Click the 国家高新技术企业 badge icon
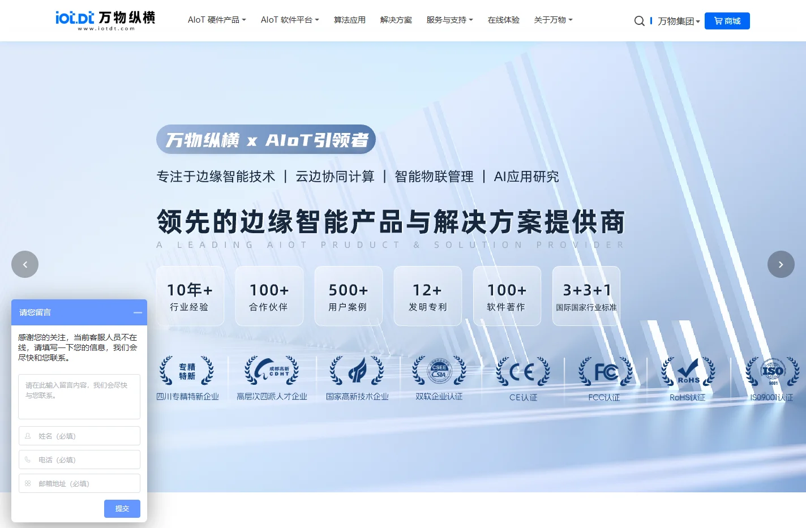The image size is (806, 528). tap(357, 371)
